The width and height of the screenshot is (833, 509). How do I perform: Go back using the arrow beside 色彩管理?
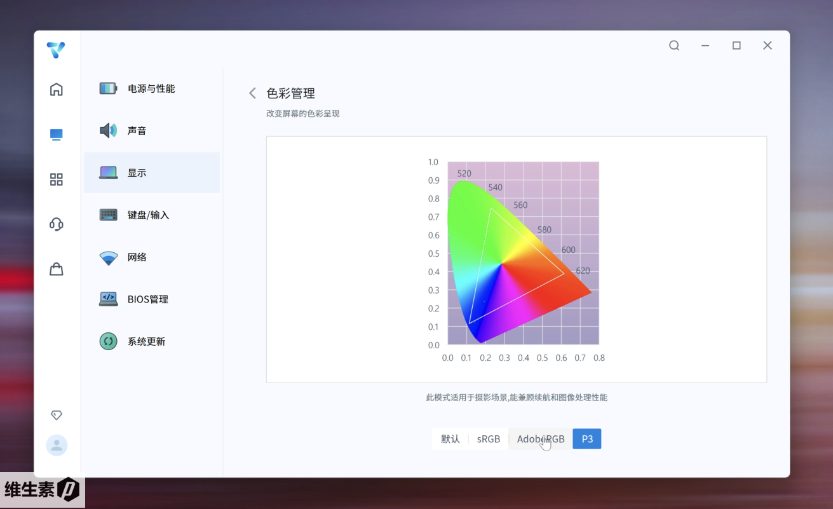click(252, 93)
